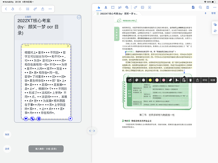
Task: Pick the yellow highlight color
Action: 150,80
